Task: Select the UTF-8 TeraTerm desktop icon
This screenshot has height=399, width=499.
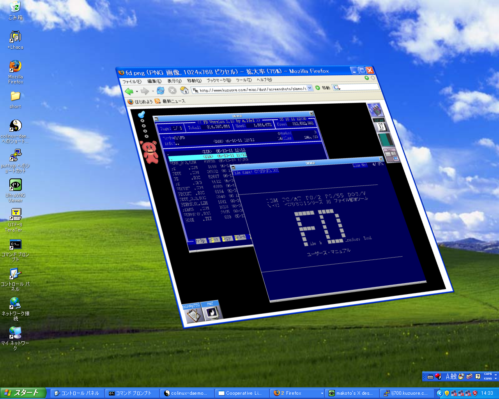Action: pos(15,221)
